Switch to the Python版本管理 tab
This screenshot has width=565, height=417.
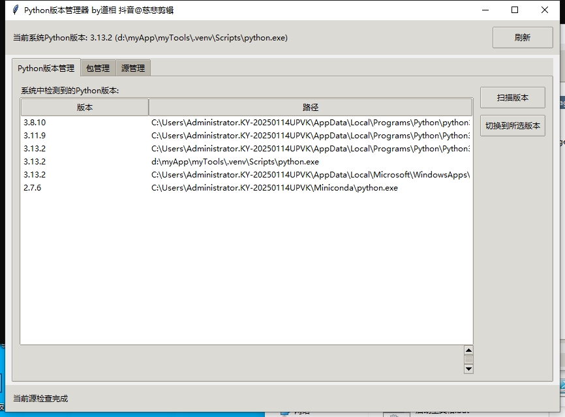coord(46,68)
